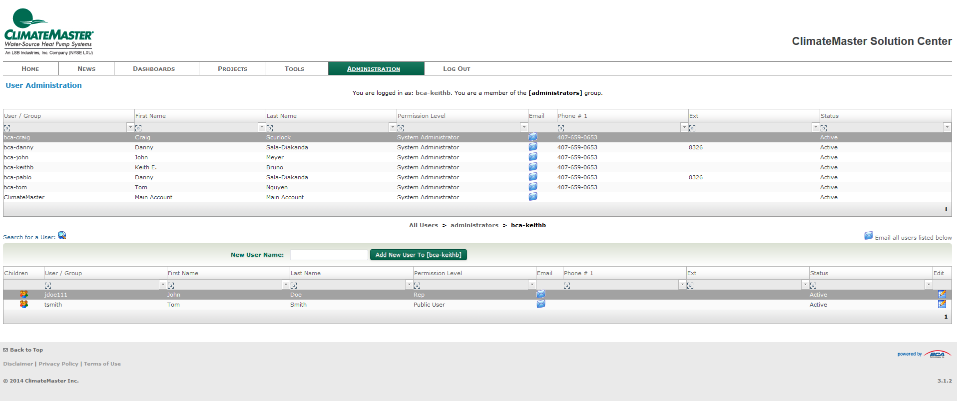The height and width of the screenshot is (401, 957).
Task: Click the ClimateMaster user name cell
Action: tap(24, 197)
